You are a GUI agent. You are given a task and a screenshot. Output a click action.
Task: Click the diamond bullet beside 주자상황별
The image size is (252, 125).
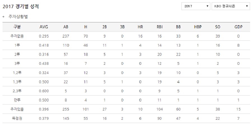click(x=3, y=17)
